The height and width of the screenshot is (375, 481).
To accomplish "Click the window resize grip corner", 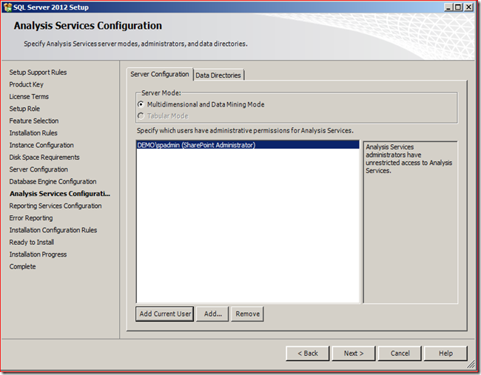I will pyautogui.click(x=471, y=364).
